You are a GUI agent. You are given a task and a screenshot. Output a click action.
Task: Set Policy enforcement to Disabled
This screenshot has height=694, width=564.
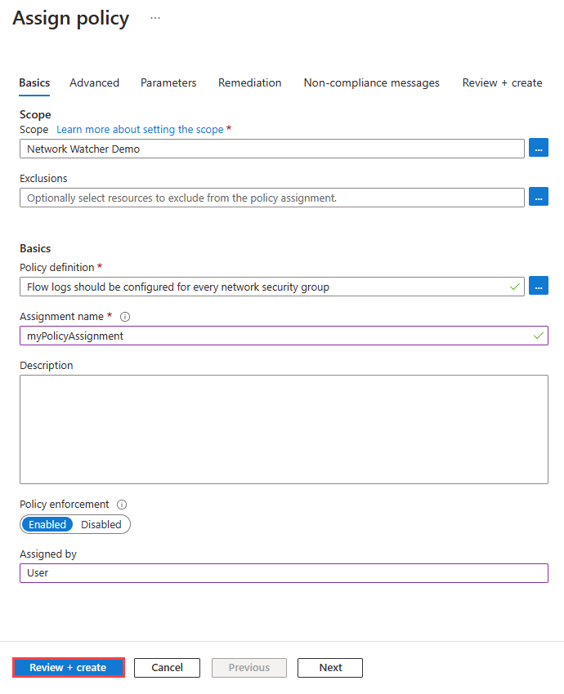[101, 524]
